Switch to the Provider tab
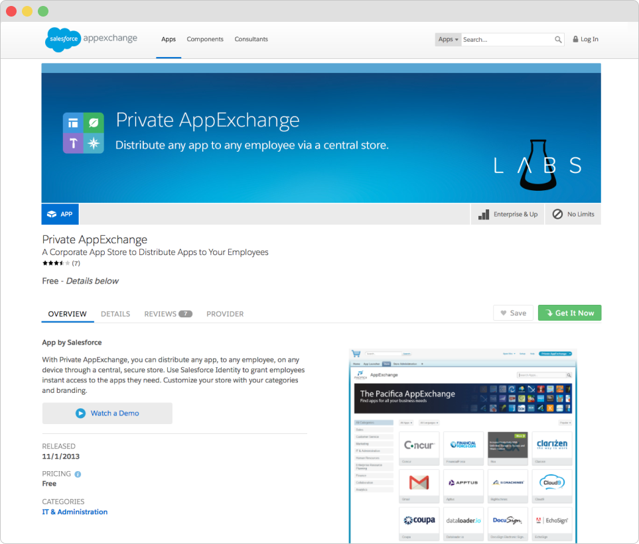The height and width of the screenshot is (544, 639). (225, 313)
